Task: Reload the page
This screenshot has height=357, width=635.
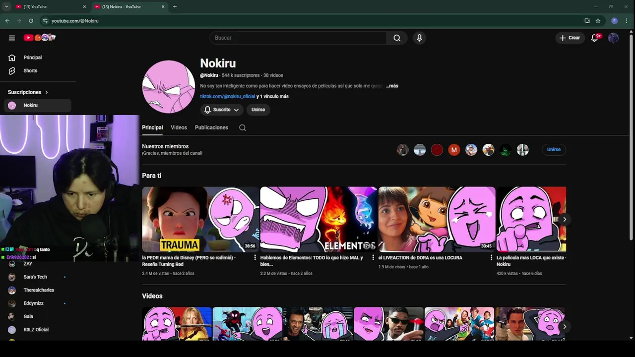Action: (31, 21)
